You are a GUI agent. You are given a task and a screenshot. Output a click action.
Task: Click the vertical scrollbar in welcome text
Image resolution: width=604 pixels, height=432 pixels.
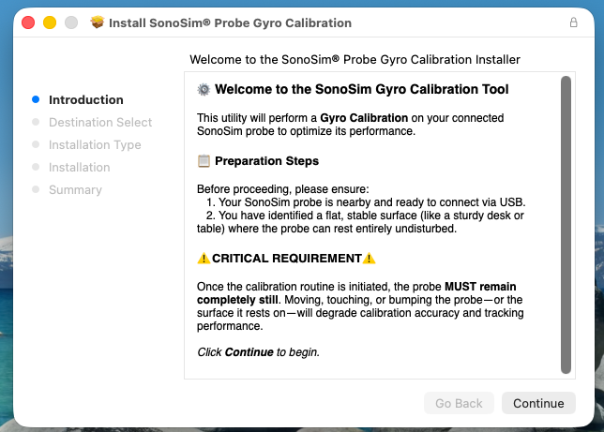(x=566, y=225)
